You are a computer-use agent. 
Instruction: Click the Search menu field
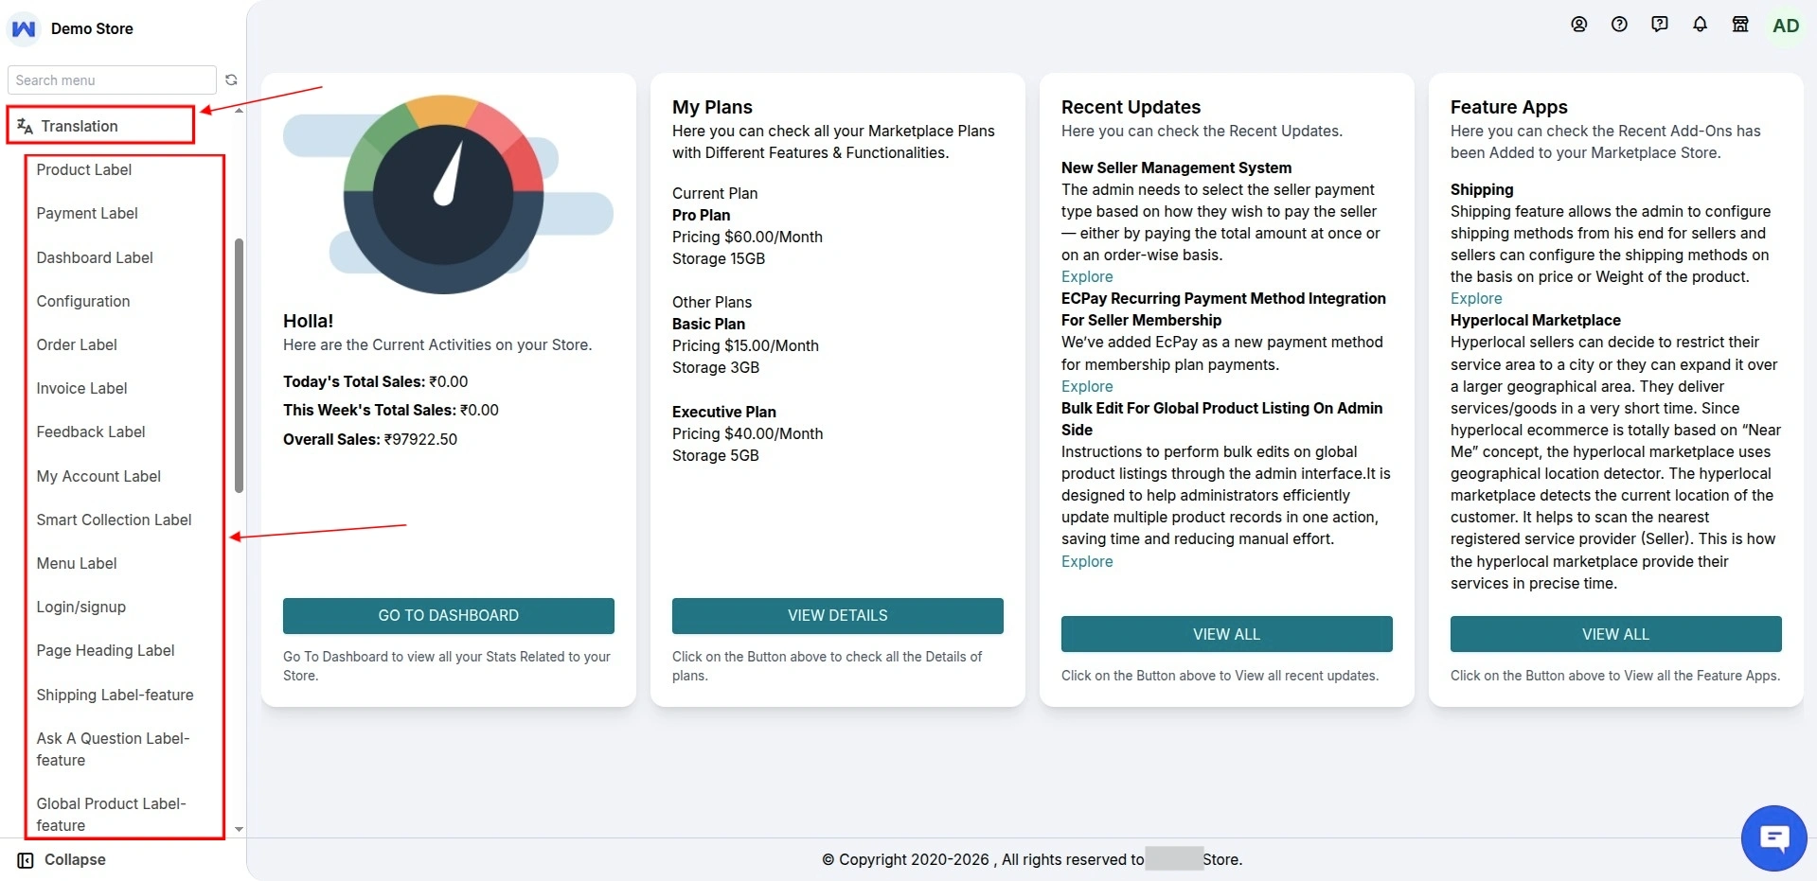coord(112,80)
